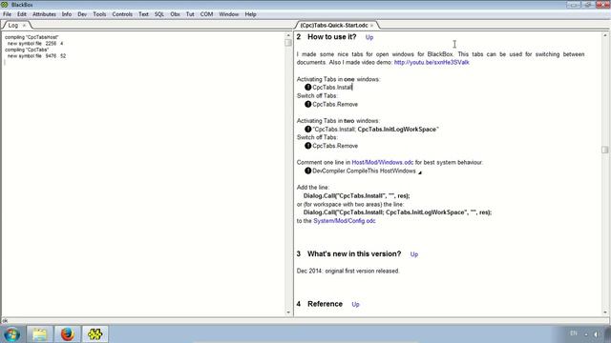Screen dimensions: 611x343
Task: Open the Controls menu
Action: tap(122, 14)
